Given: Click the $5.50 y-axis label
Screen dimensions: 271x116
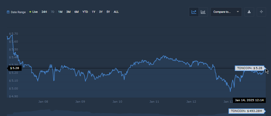Looking at the screenshot, I should pos(13,50).
